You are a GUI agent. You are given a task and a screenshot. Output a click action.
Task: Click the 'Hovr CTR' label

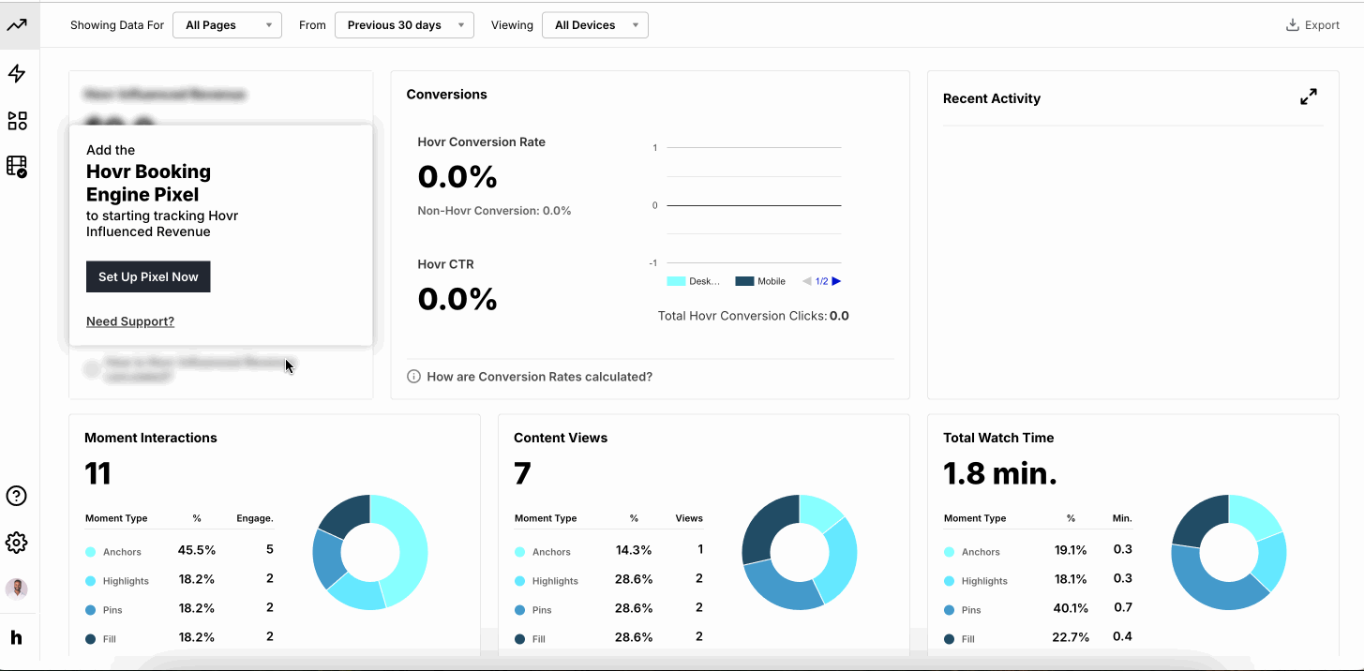(x=446, y=264)
